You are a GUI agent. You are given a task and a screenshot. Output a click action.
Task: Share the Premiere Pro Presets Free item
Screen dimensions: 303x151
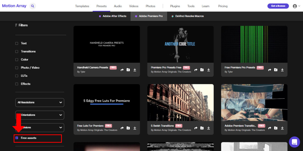(196, 70)
